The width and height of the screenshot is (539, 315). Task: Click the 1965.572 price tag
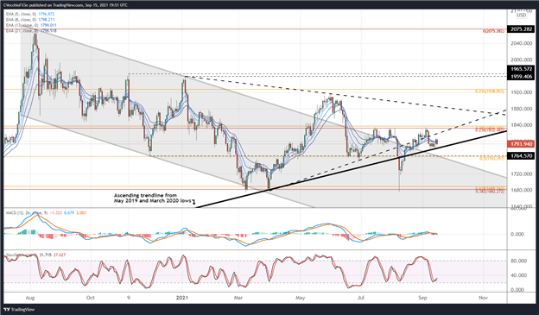tap(522, 69)
